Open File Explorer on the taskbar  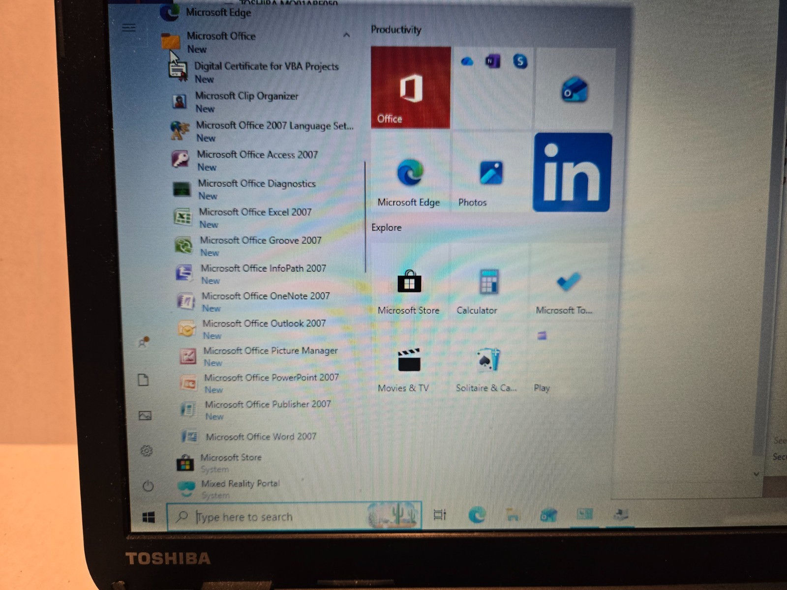[x=513, y=515]
